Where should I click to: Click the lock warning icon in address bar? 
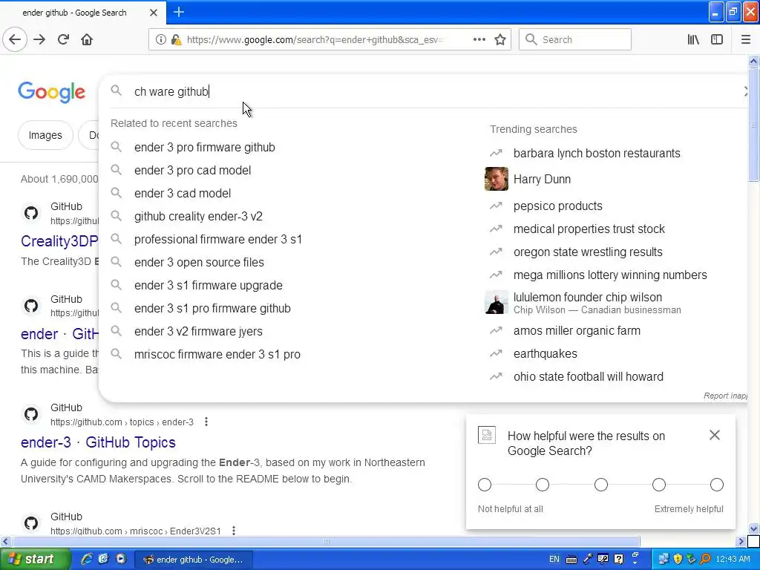(176, 40)
